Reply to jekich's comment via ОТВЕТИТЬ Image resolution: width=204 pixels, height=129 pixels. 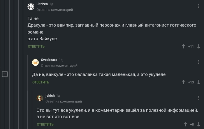(45, 124)
